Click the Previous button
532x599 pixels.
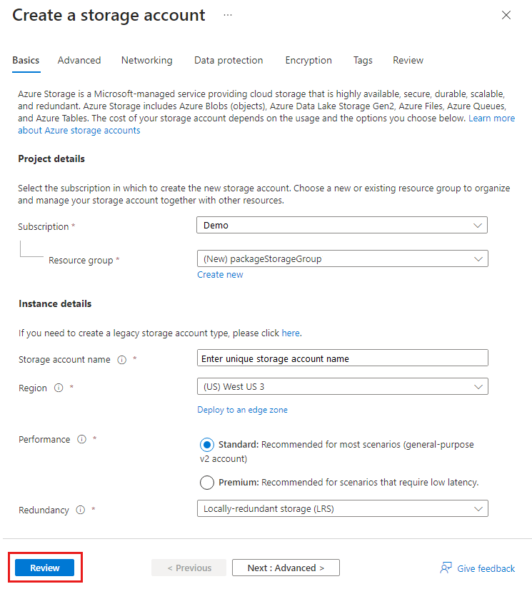189,568
